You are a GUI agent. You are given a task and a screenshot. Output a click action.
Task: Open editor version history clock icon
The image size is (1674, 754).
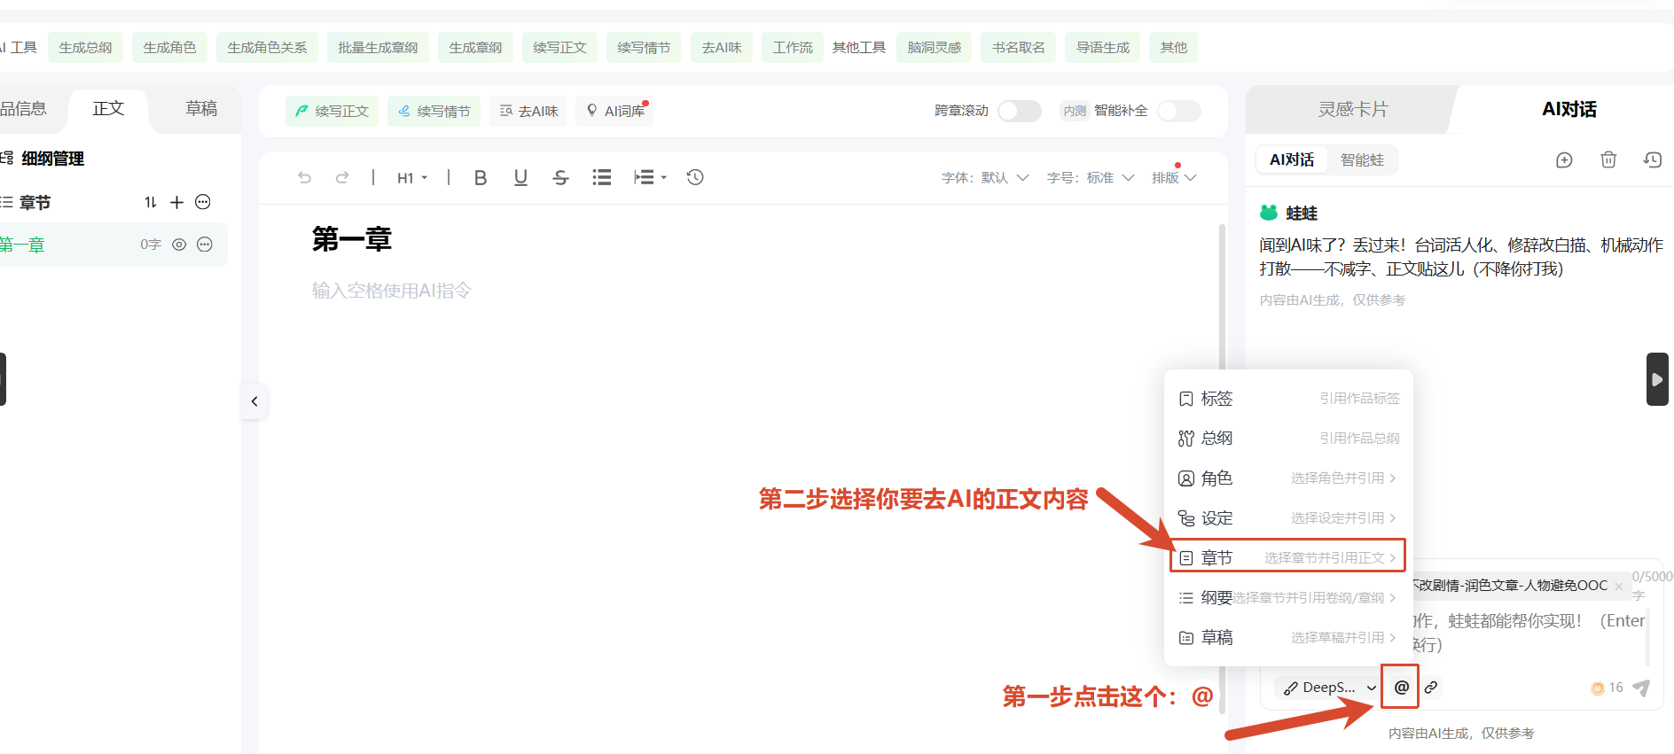point(695,177)
